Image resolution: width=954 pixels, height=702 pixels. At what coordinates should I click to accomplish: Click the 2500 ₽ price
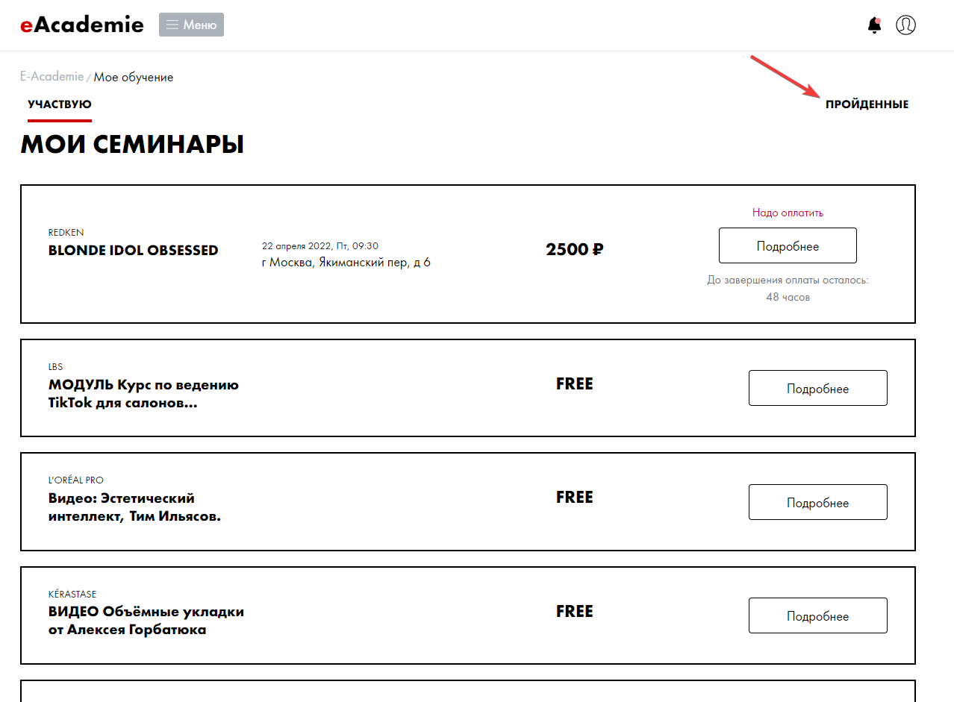[x=574, y=249]
